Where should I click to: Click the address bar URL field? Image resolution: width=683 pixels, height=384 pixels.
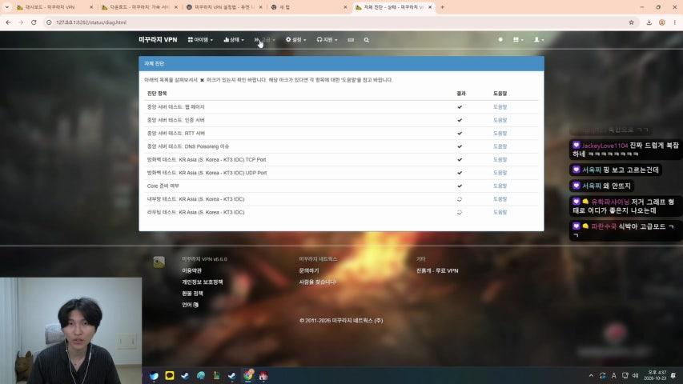(x=339, y=22)
